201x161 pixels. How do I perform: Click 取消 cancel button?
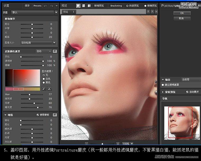pyautogui.click(x=182, y=18)
